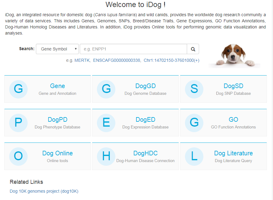Open the GO Function Annotations title link
This screenshot has width=273, height=200.
[x=233, y=120]
